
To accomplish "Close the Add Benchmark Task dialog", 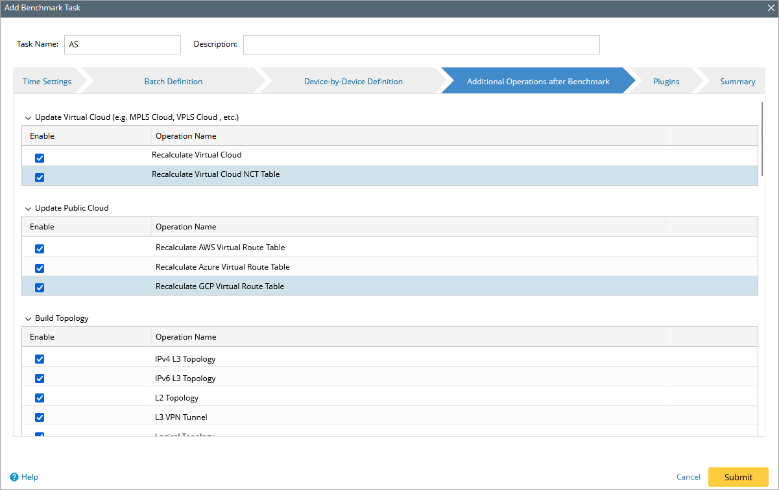I will click(x=771, y=8).
